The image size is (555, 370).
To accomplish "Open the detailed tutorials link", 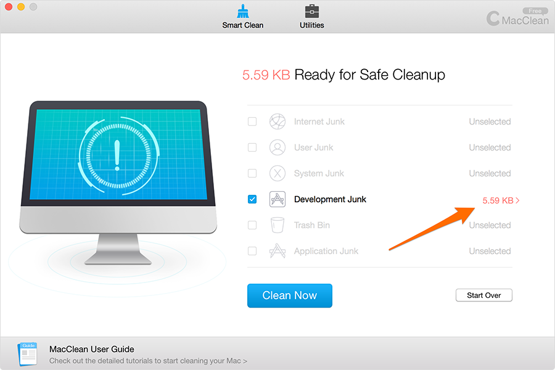I will click(148, 361).
